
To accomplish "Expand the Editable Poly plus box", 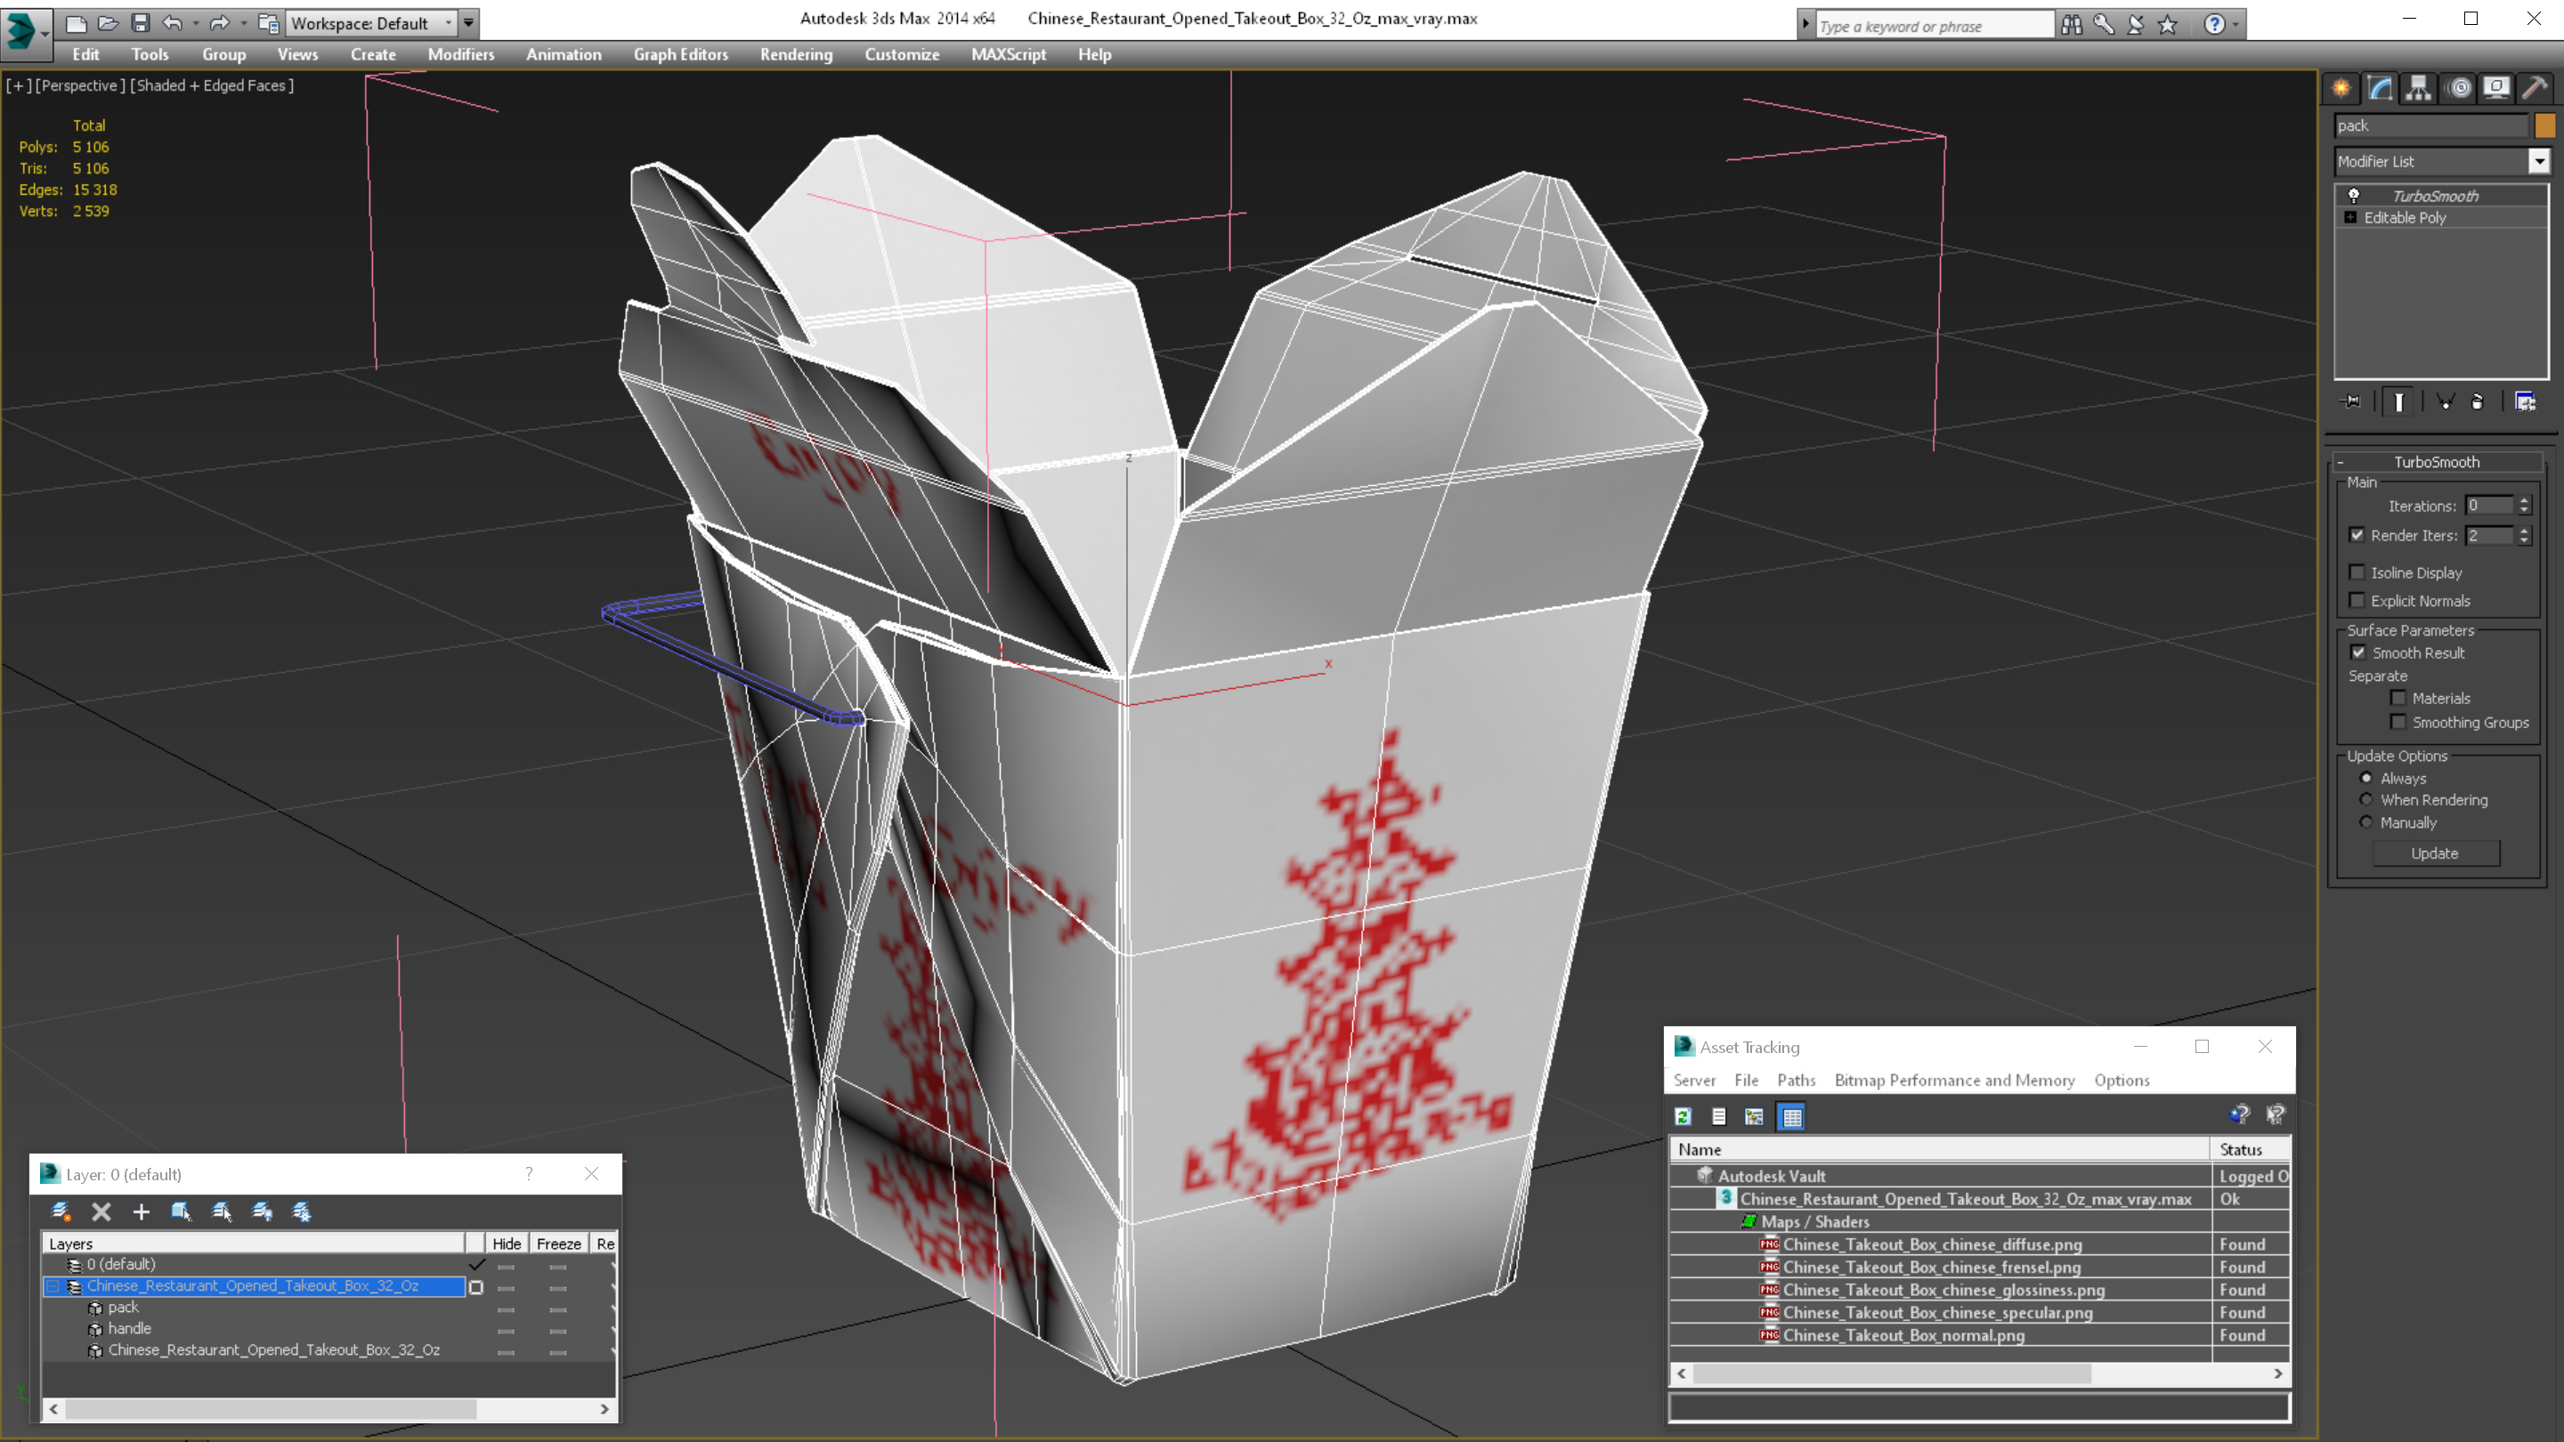I will point(2351,217).
